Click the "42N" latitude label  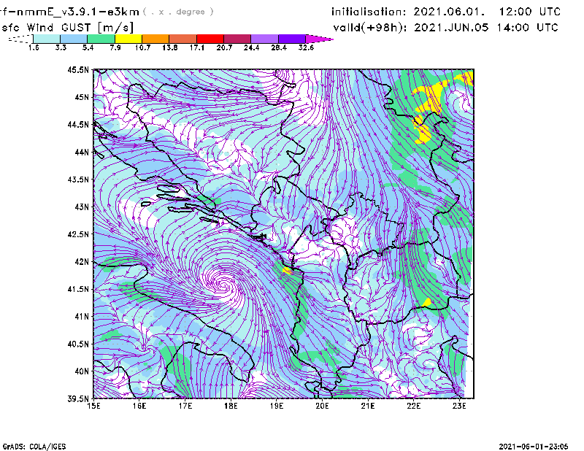(x=82, y=261)
